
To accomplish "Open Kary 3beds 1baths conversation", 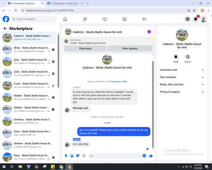I will 28,62.
